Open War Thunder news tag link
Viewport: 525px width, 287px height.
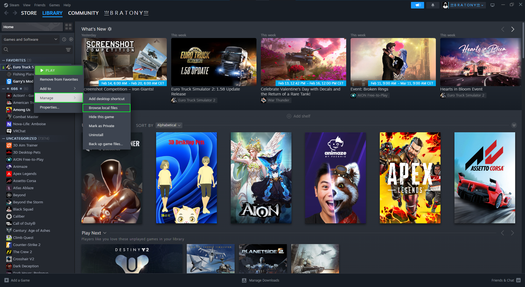point(276,100)
